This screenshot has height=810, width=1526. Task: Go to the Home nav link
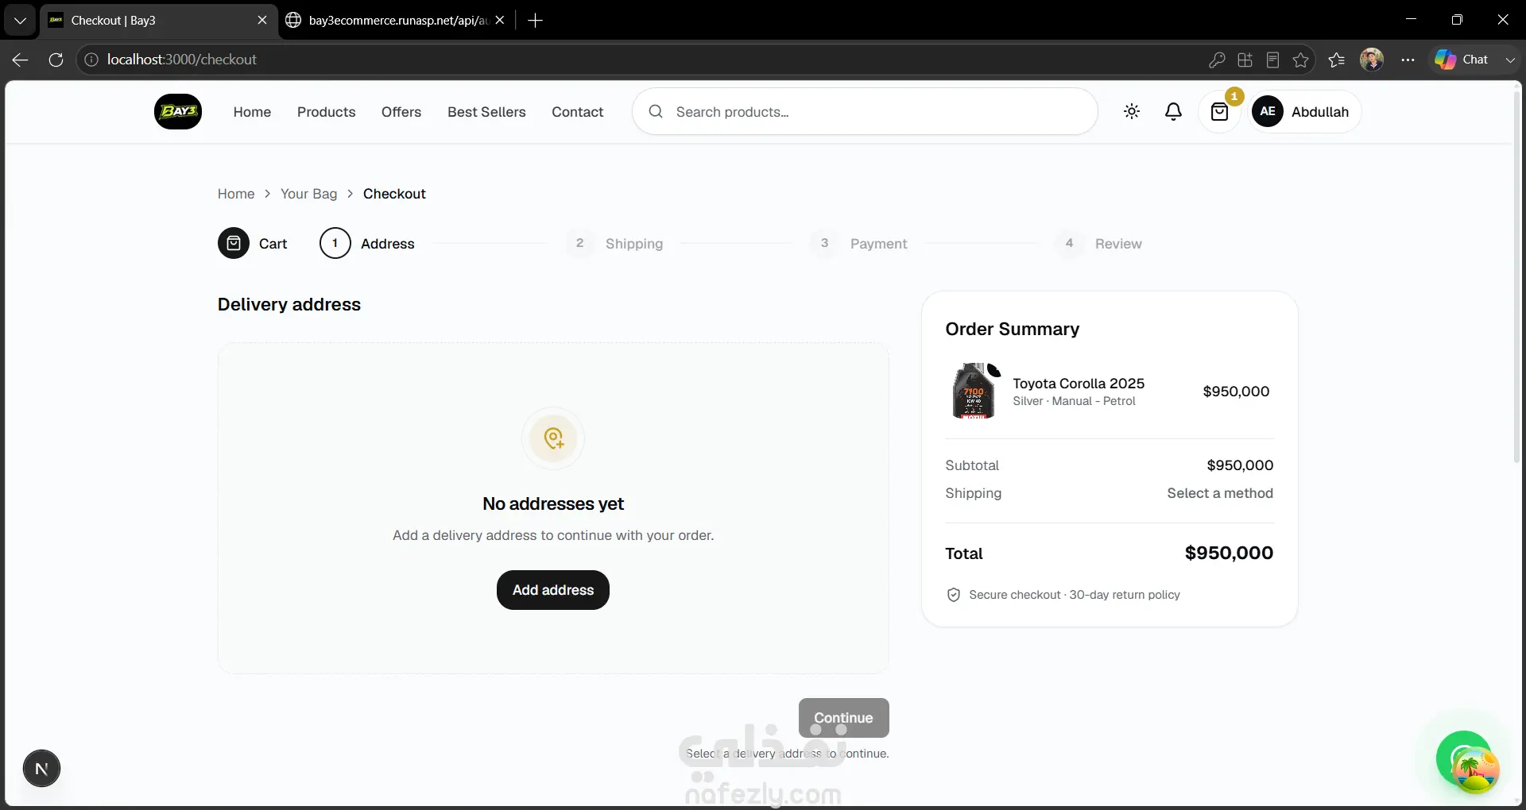(x=252, y=112)
